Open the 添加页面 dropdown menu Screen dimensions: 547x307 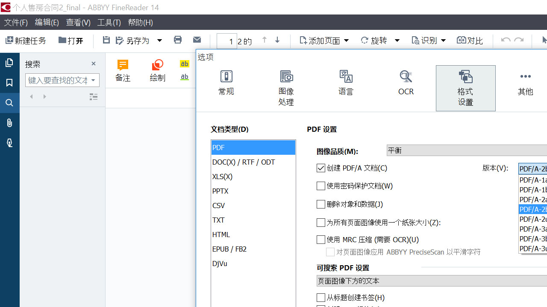click(x=347, y=40)
